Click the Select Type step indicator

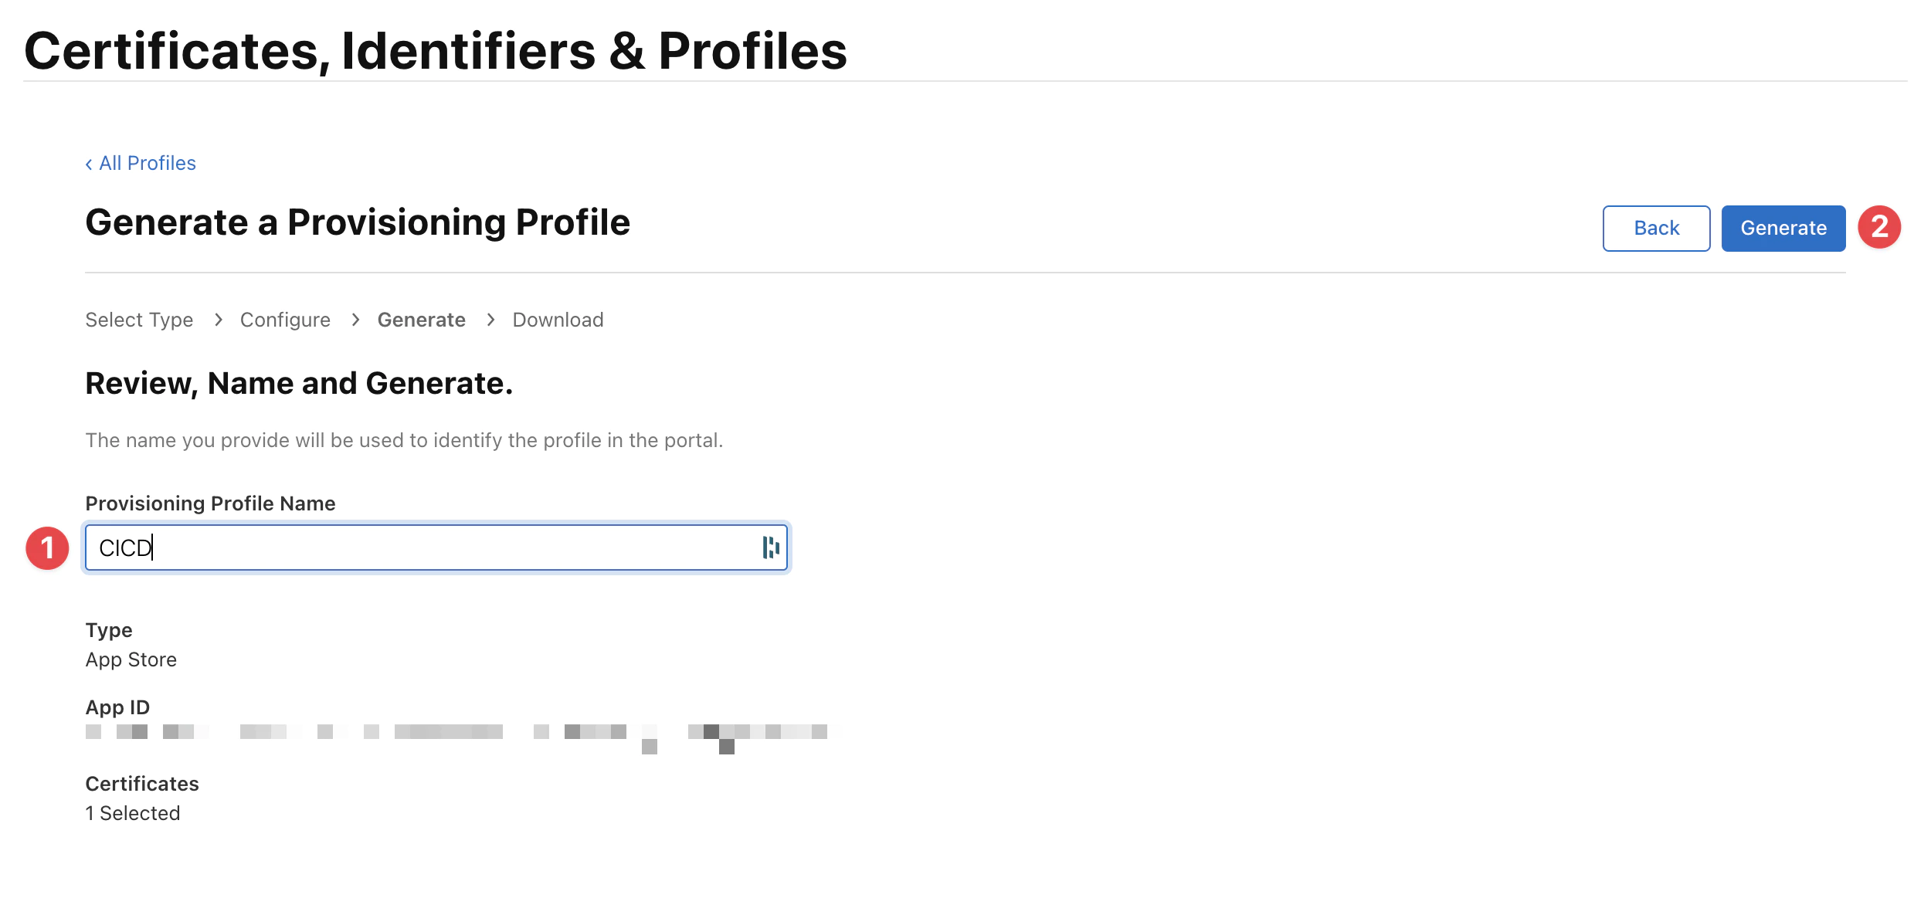point(138,320)
